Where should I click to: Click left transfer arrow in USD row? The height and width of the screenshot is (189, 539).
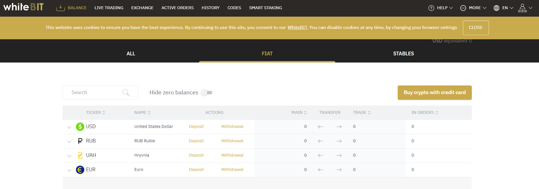[320, 127]
